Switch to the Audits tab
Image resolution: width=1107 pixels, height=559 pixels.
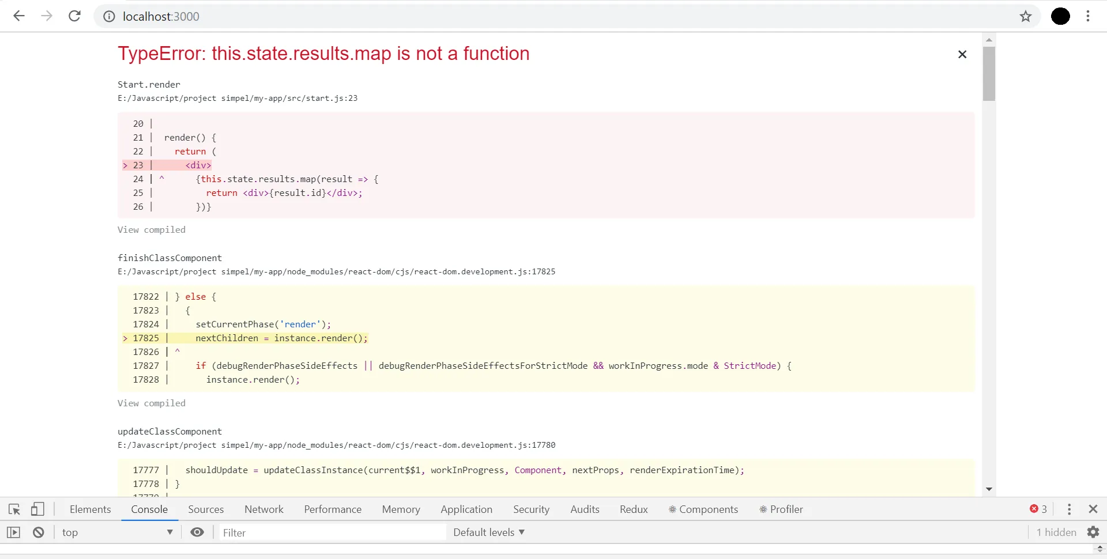pos(585,509)
